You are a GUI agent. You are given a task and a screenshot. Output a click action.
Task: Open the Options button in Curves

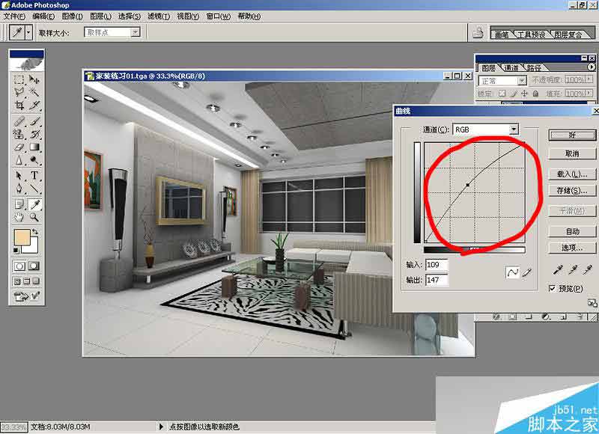pyautogui.click(x=572, y=248)
